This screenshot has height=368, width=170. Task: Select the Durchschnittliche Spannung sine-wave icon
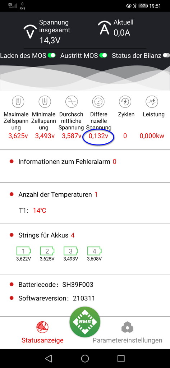[x=72, y=101]
